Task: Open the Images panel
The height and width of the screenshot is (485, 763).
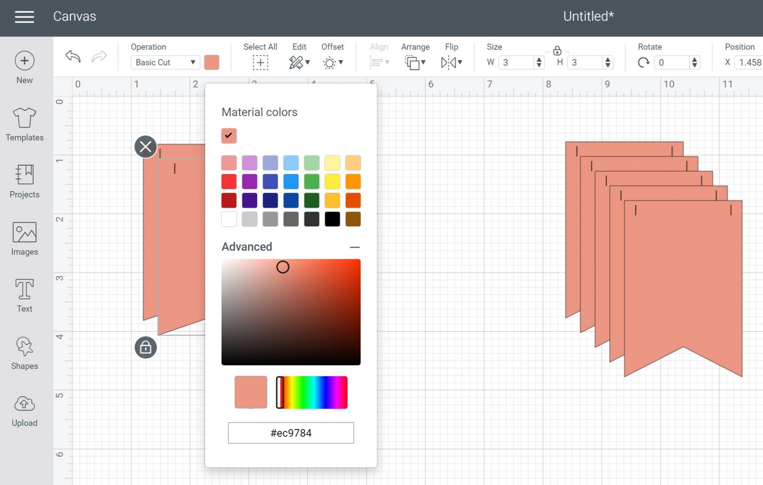Action: [24, 238]
